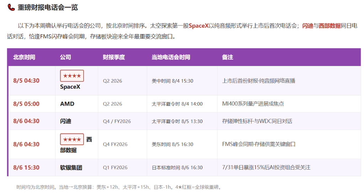This screenshot has height=194, width=364.
Task: Click 美东时间 8/5 16:30 local time
Action: click(172, 144)
